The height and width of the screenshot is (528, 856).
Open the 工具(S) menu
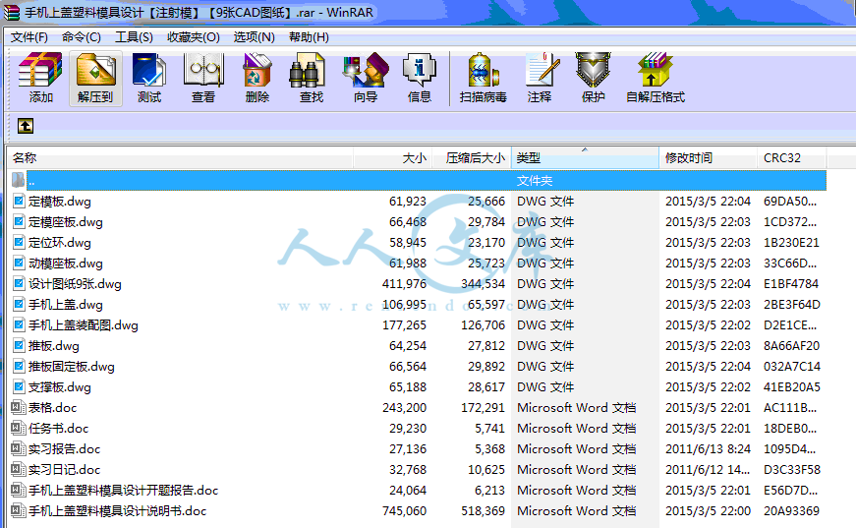coord(134,37)
